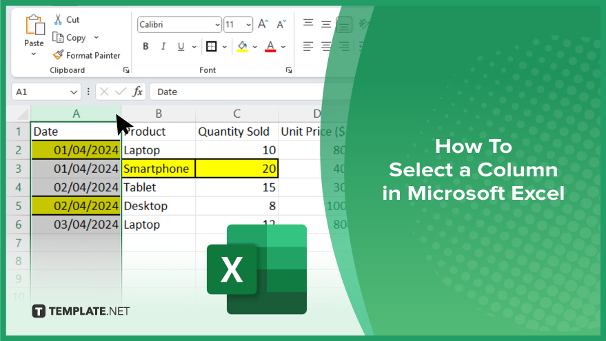Open the Clipboard dialog launcher

pyautogui.click(x=126, y=70)
